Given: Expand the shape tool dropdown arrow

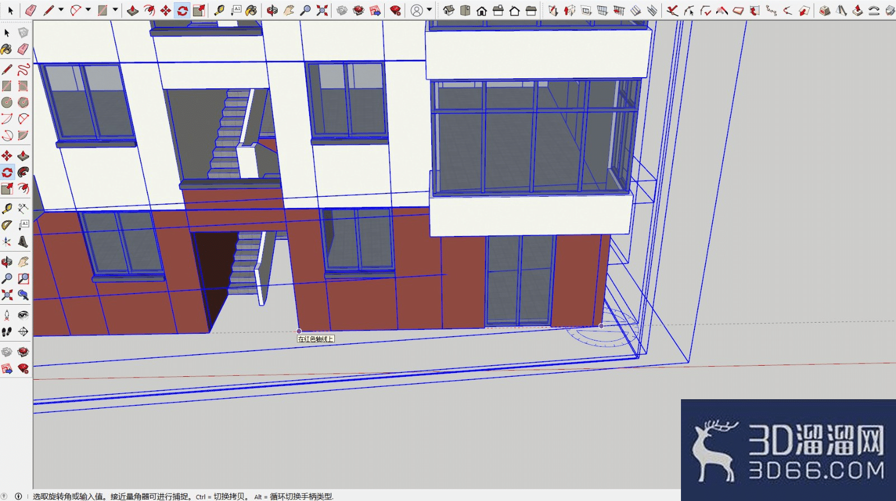Looking at the screenshot, I should coord(115,10).
